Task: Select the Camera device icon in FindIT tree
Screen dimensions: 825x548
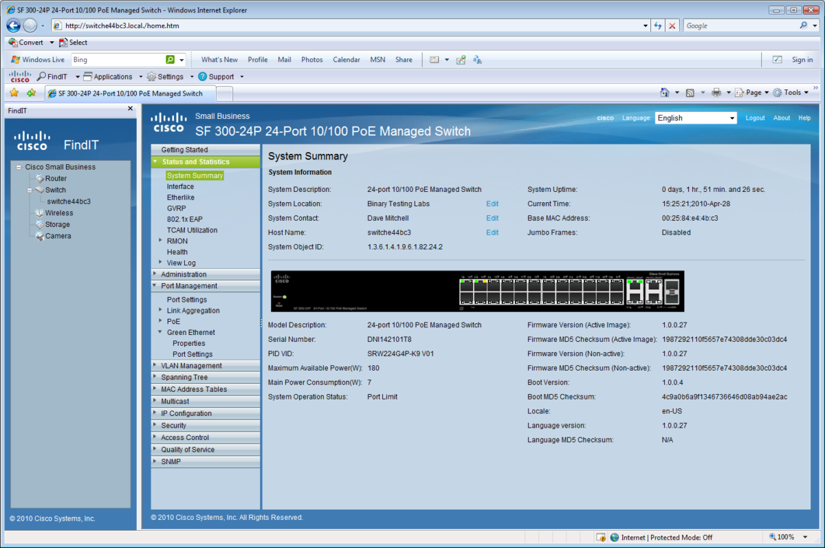Action: (40, 236)
